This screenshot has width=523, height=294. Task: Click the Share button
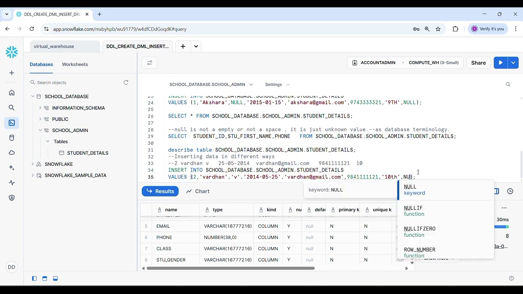478,62
